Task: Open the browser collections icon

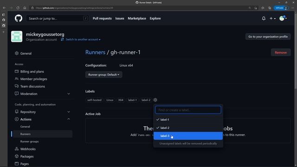Action: pyautogui.click(x=270, y=8)
